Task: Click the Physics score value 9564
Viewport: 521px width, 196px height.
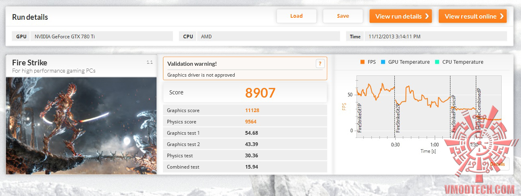Action: pos(251,122)
